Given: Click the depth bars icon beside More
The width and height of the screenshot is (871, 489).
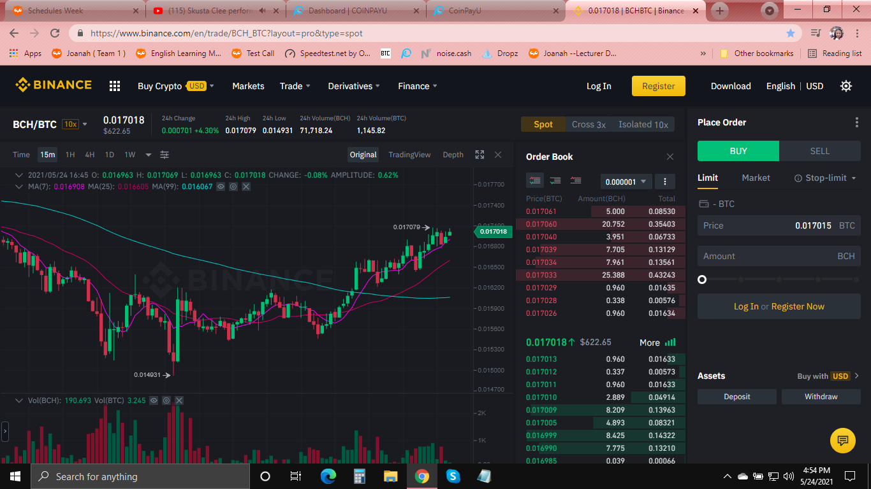Looking at the screenshot, I should click(670, 343).
